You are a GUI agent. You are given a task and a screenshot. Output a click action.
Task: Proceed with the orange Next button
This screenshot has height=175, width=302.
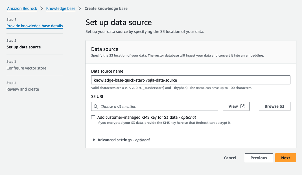pos(285,158)
